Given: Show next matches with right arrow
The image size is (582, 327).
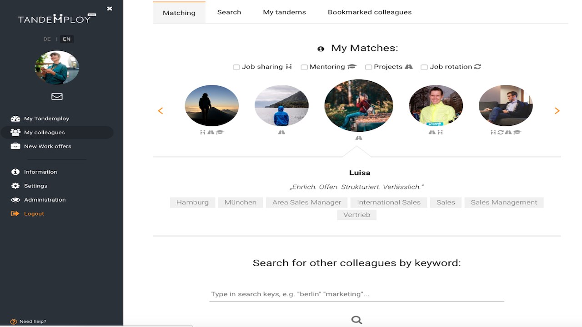Looking at the screenshot, I should tap(557, 111).
